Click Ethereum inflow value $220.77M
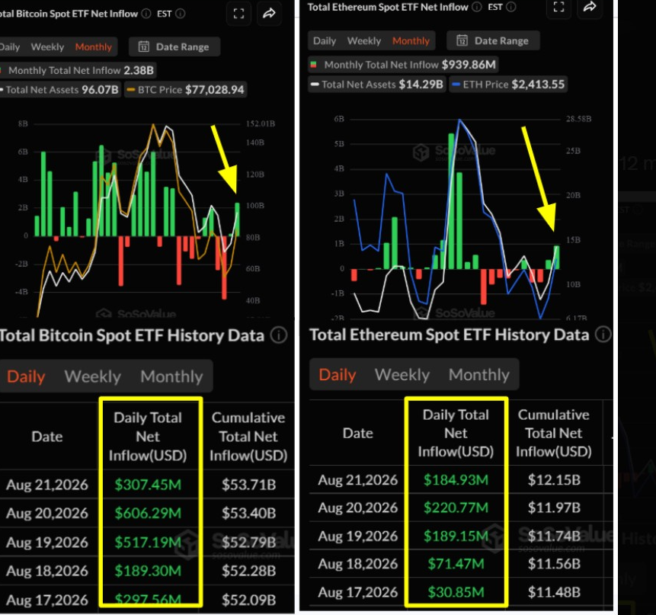The height and width of the screenshot is (615, 656). 456,508
